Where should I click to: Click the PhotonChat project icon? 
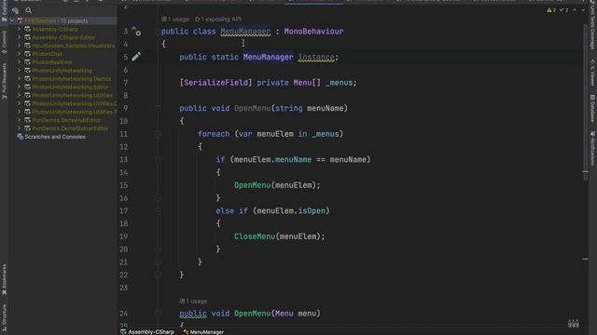tap(27, 54)
